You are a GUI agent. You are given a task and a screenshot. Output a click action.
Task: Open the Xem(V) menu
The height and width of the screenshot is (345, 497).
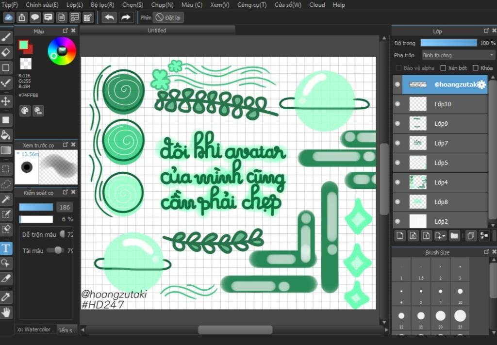tap(220, 5)
